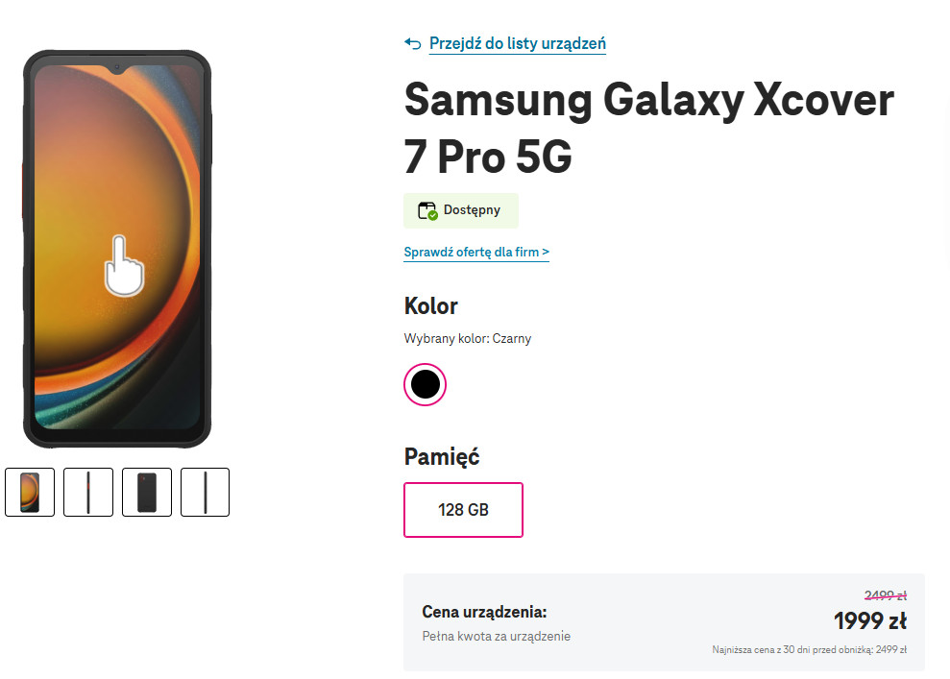Image resolution: width=950 pixels, height=679 pixels.
Task: Click the Kolor section heading
Action: tap(430, 306)
